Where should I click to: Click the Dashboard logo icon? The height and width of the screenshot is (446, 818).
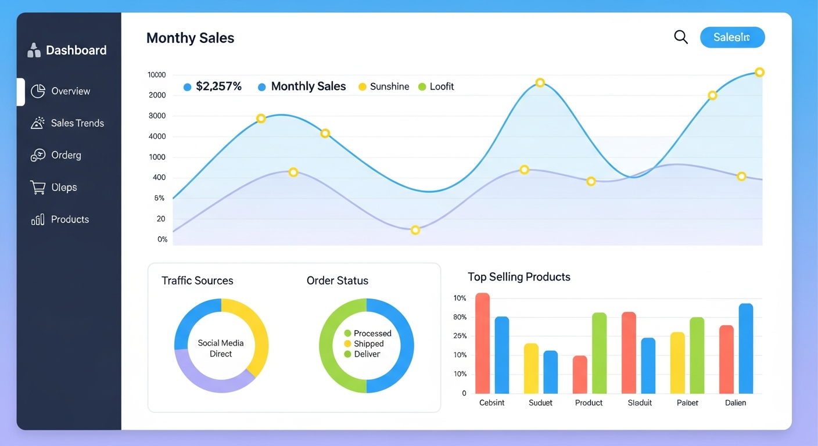34,50
